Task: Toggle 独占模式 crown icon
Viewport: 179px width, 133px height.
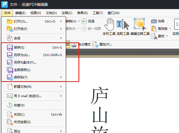Action: [74, 44]
